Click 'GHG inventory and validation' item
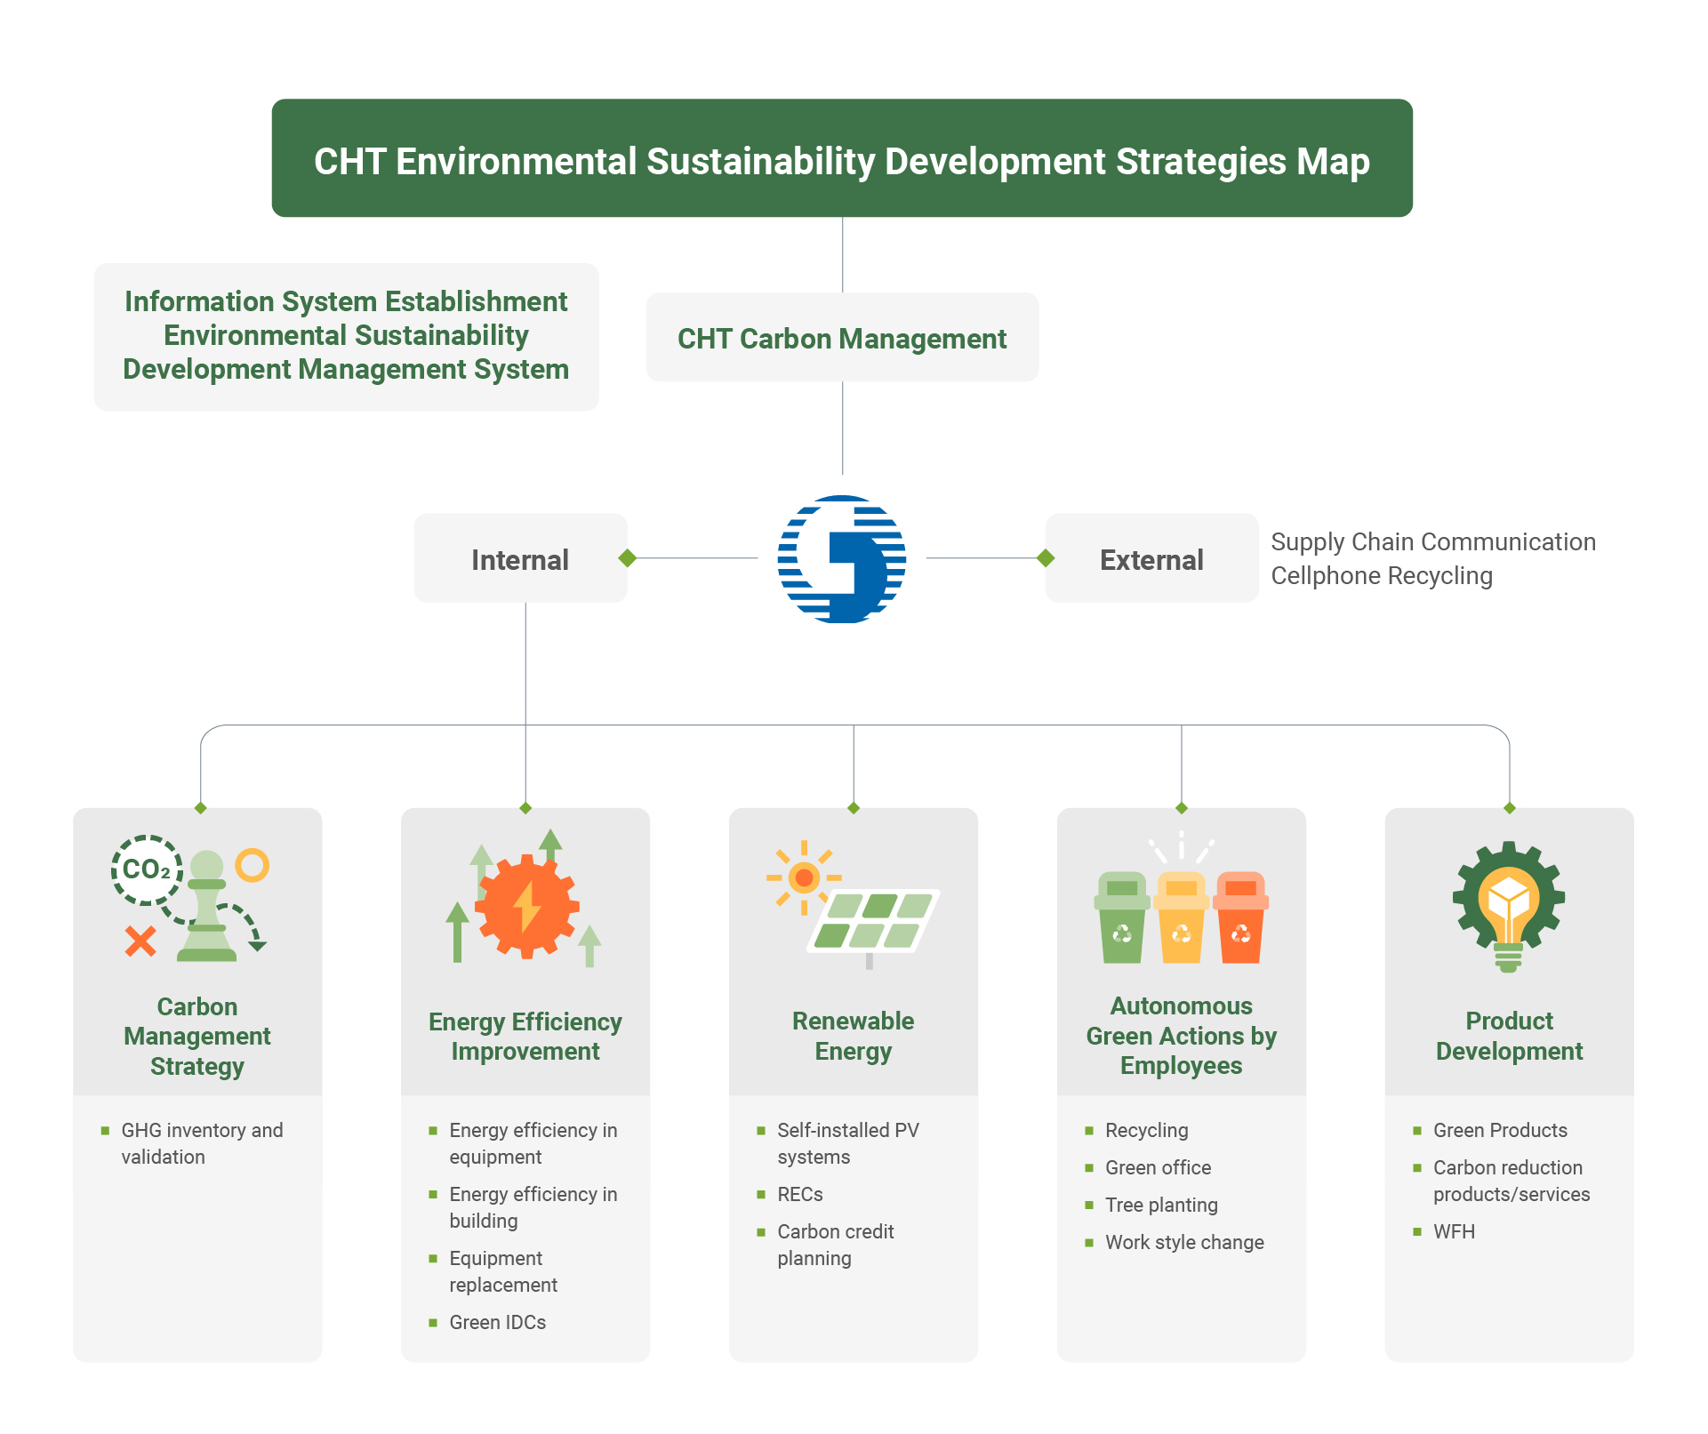This screenshot has width=1708, height=1434. click(x=202, y=1143)
